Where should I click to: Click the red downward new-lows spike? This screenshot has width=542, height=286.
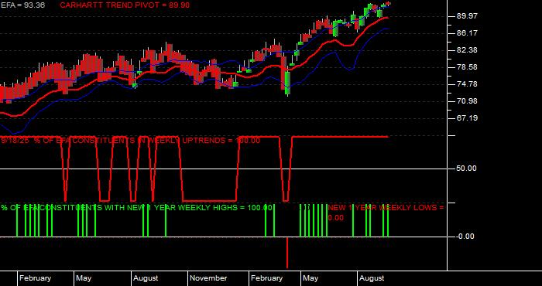click(287, 253)
